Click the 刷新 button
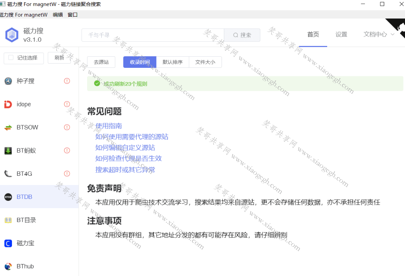This screenshot has height=276, width=405. [59, 58]
